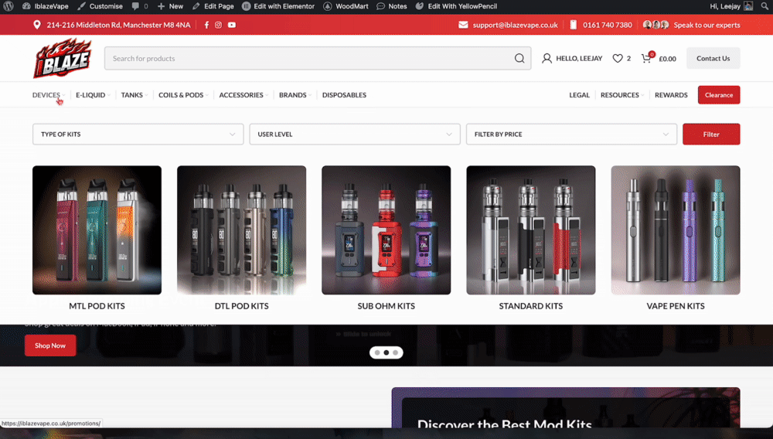Select the third slider pagination dot
Viewport: 773px width, 439px height.
[395, 352]
